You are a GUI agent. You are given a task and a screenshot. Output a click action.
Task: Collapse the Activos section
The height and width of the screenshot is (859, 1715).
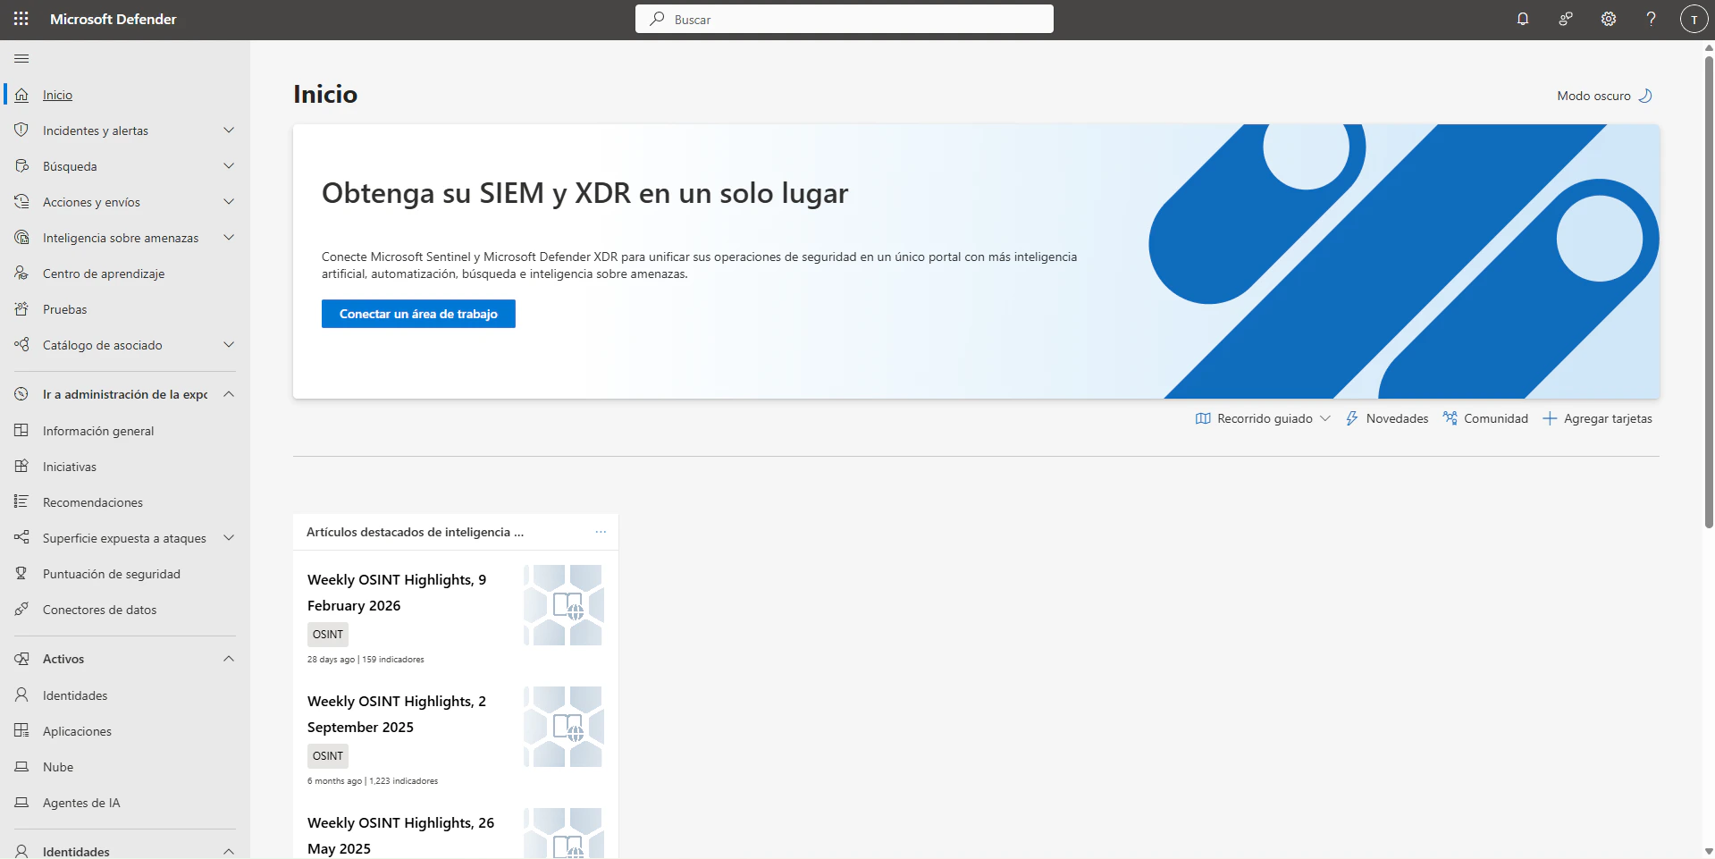228,659
